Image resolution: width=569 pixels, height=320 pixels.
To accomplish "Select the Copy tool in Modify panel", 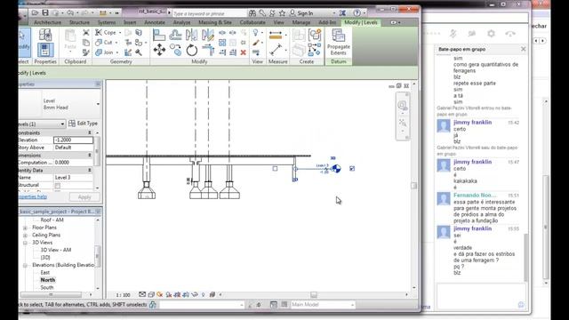I will click(x=176, y=50).
